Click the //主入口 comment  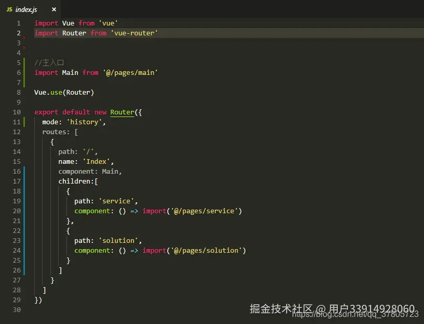pyautogui.click(x=49, y=63)
